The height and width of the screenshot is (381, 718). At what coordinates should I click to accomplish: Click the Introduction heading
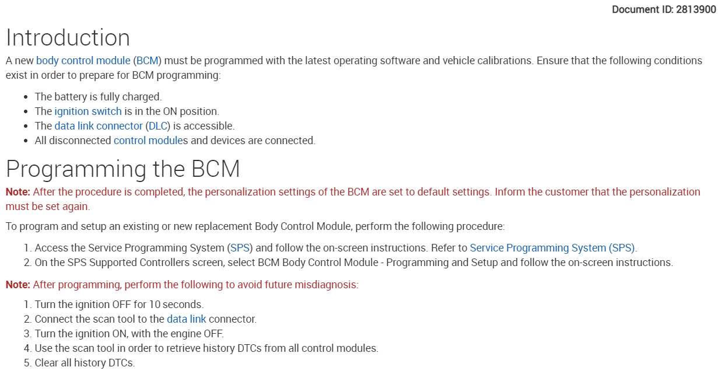point(68,38)
